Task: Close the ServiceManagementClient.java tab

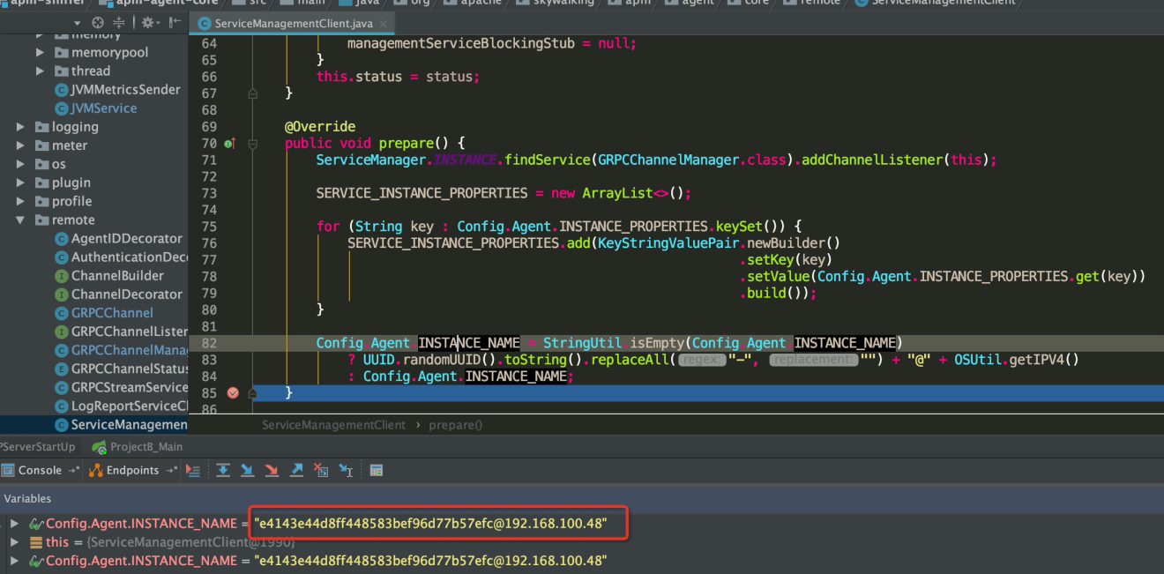Action: 384,24
